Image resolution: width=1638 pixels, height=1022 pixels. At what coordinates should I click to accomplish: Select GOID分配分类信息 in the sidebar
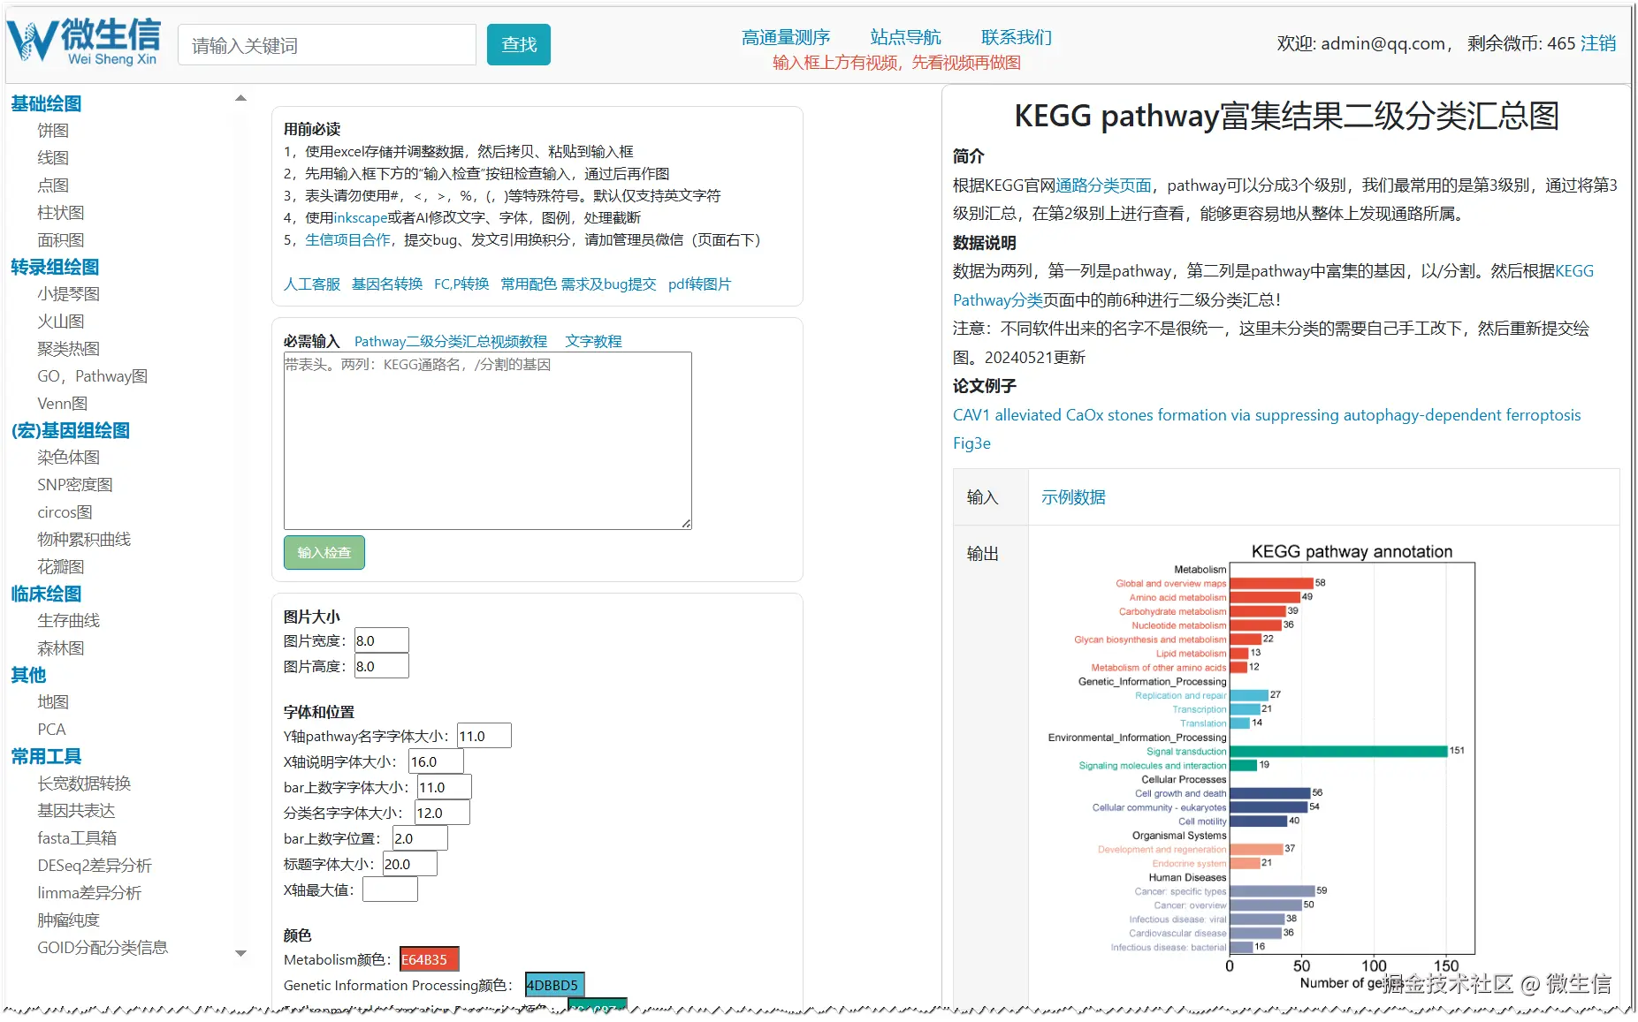click(103, 948)
